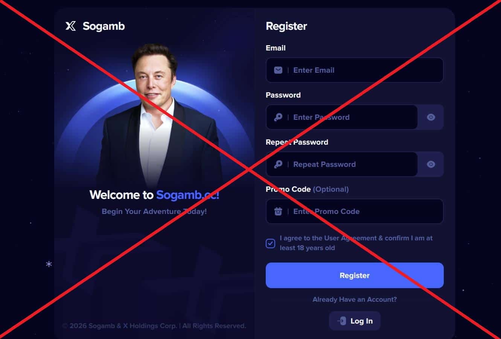Show the Password field's hidden text
Screen dimensions: 501x339
coord(431,117)
